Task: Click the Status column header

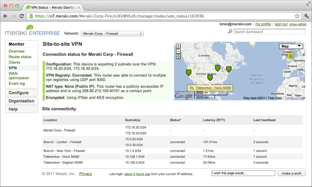Action: (x=176, y=120)
